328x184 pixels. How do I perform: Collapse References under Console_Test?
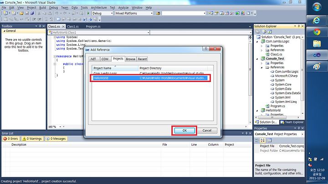click(261, 67)
